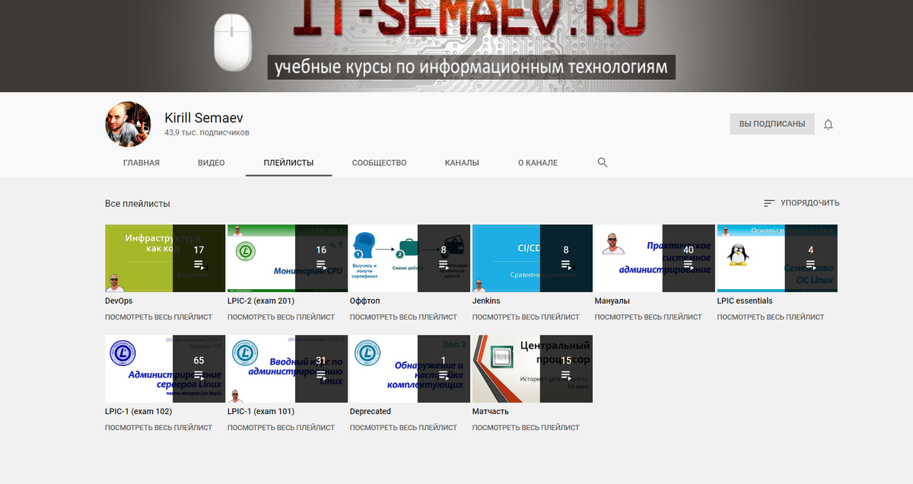View full playlist link under LPIC essentials

point(771,317)
